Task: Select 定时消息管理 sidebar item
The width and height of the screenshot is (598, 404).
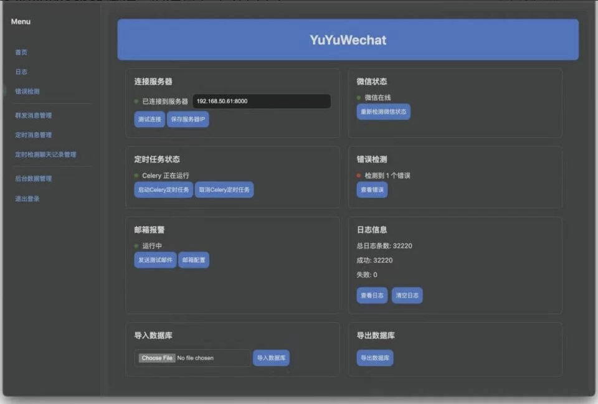Action: [33, 135]
